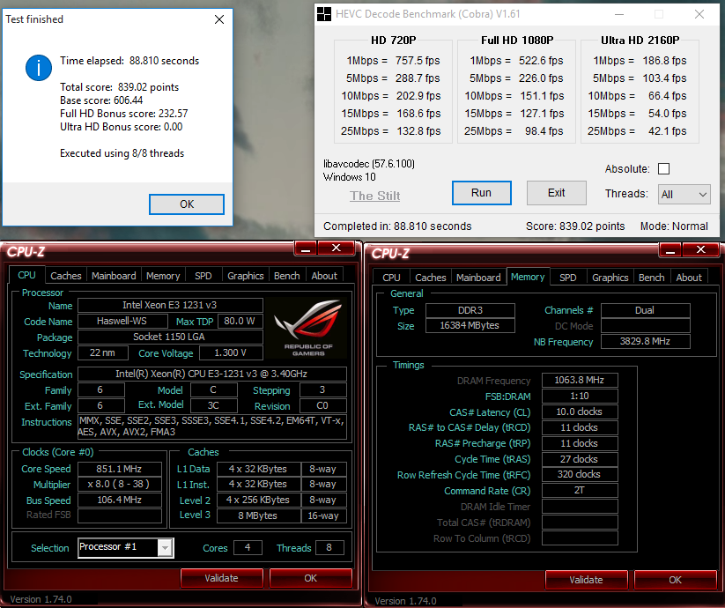
Task: Click the Core Speed value 851.1 MHz
Action: [119, 469]
